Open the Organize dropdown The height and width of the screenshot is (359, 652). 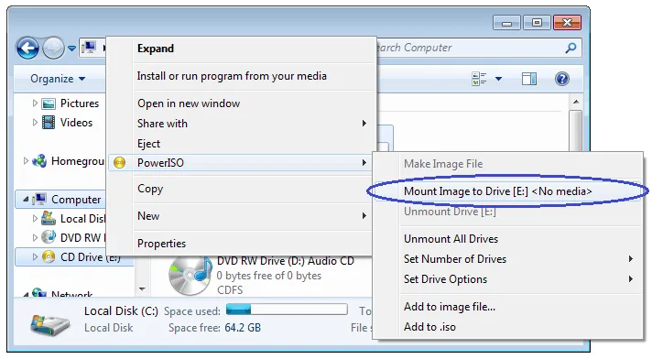point(58,79)
